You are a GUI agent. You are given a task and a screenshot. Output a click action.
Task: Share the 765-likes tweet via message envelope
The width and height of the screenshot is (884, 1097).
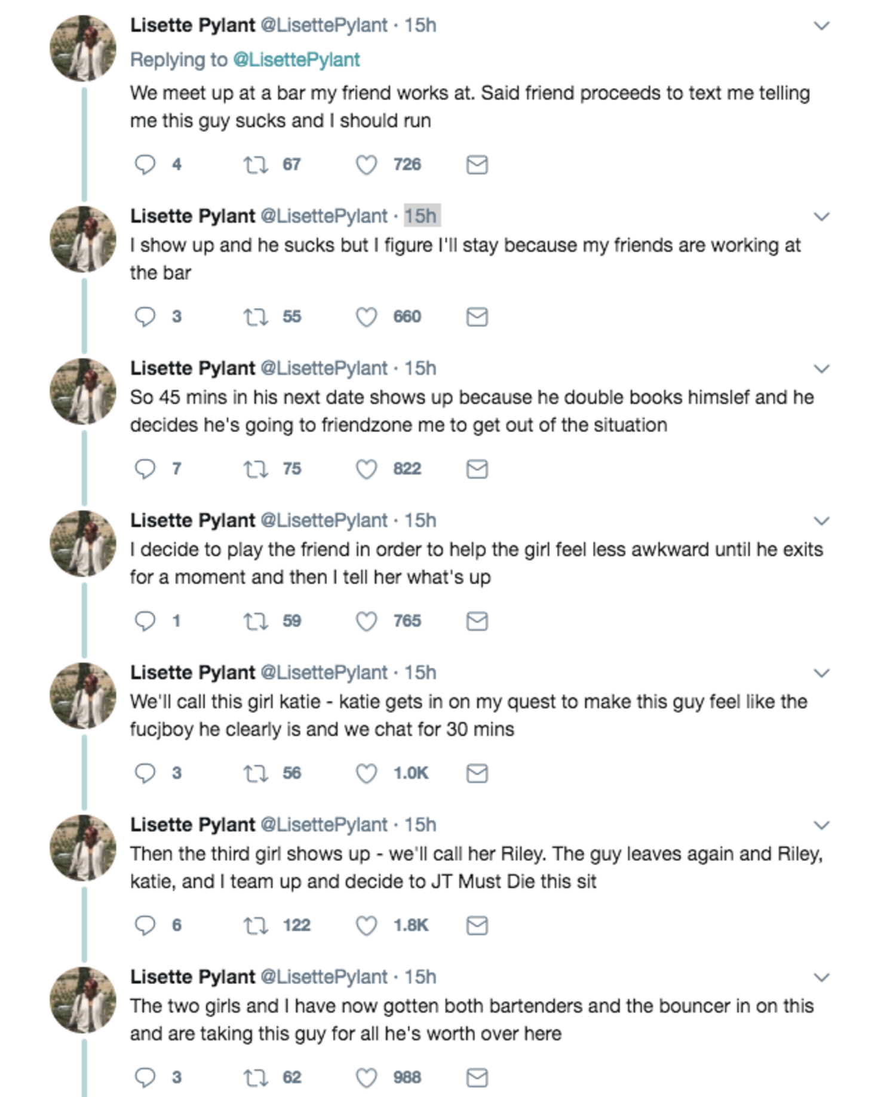coord(477,622)
